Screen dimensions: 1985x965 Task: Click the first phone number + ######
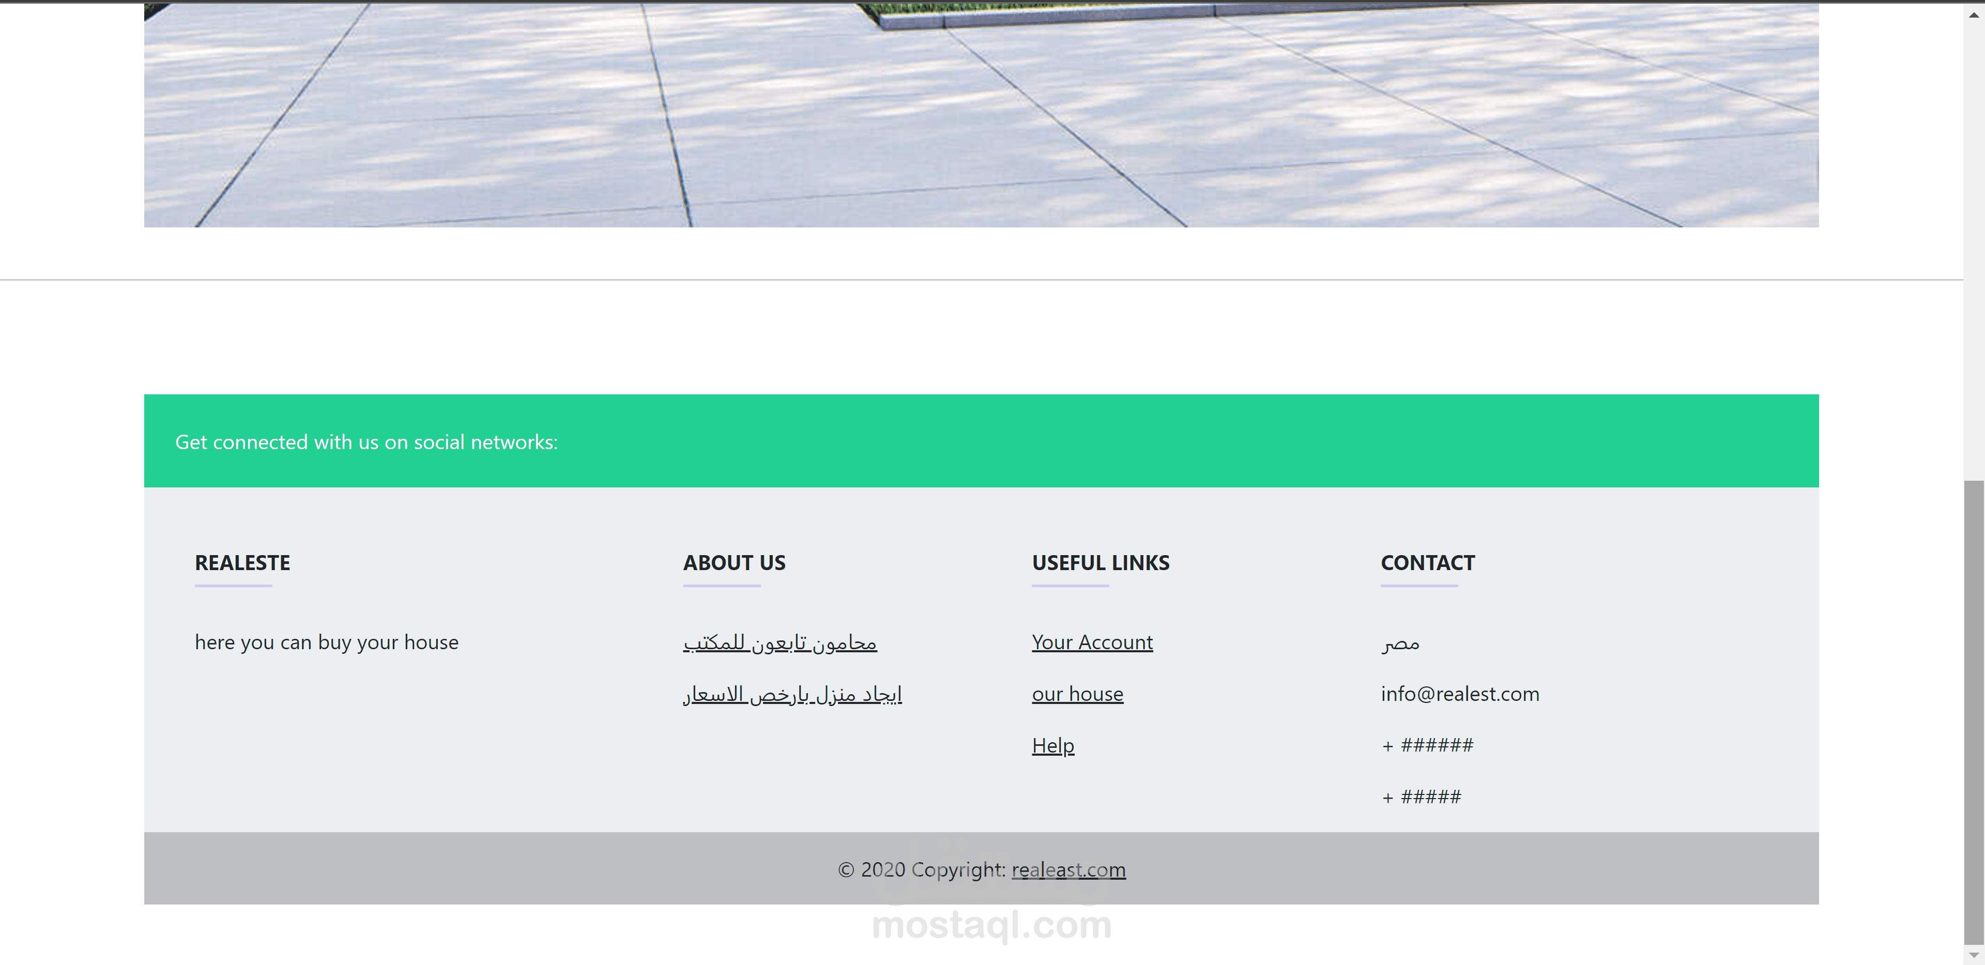(1427, 745)
